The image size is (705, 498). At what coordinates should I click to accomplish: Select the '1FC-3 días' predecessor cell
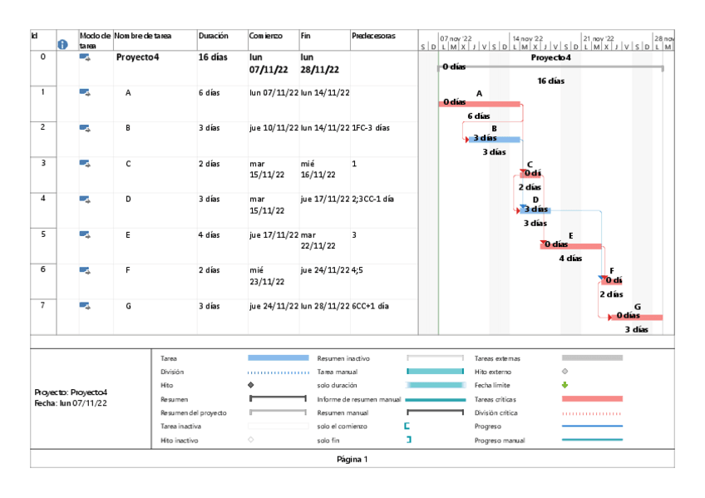tap(371, 128)
